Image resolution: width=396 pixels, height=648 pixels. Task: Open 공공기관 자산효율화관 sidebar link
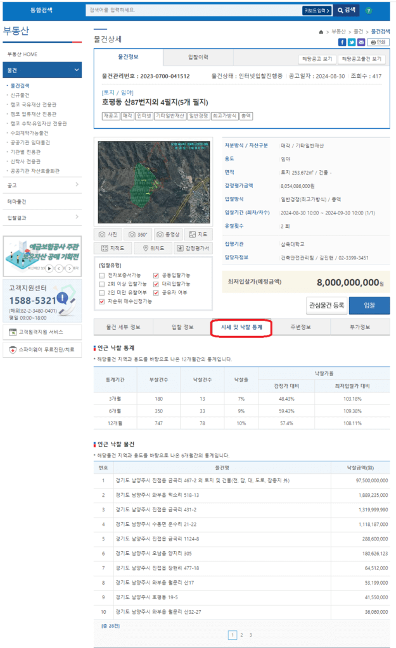(x=35, y=171)
